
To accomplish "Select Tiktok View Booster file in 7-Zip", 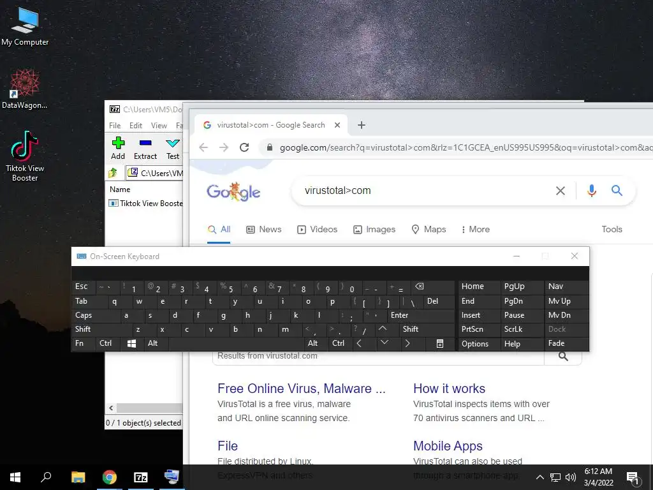I will coord(146,204).
